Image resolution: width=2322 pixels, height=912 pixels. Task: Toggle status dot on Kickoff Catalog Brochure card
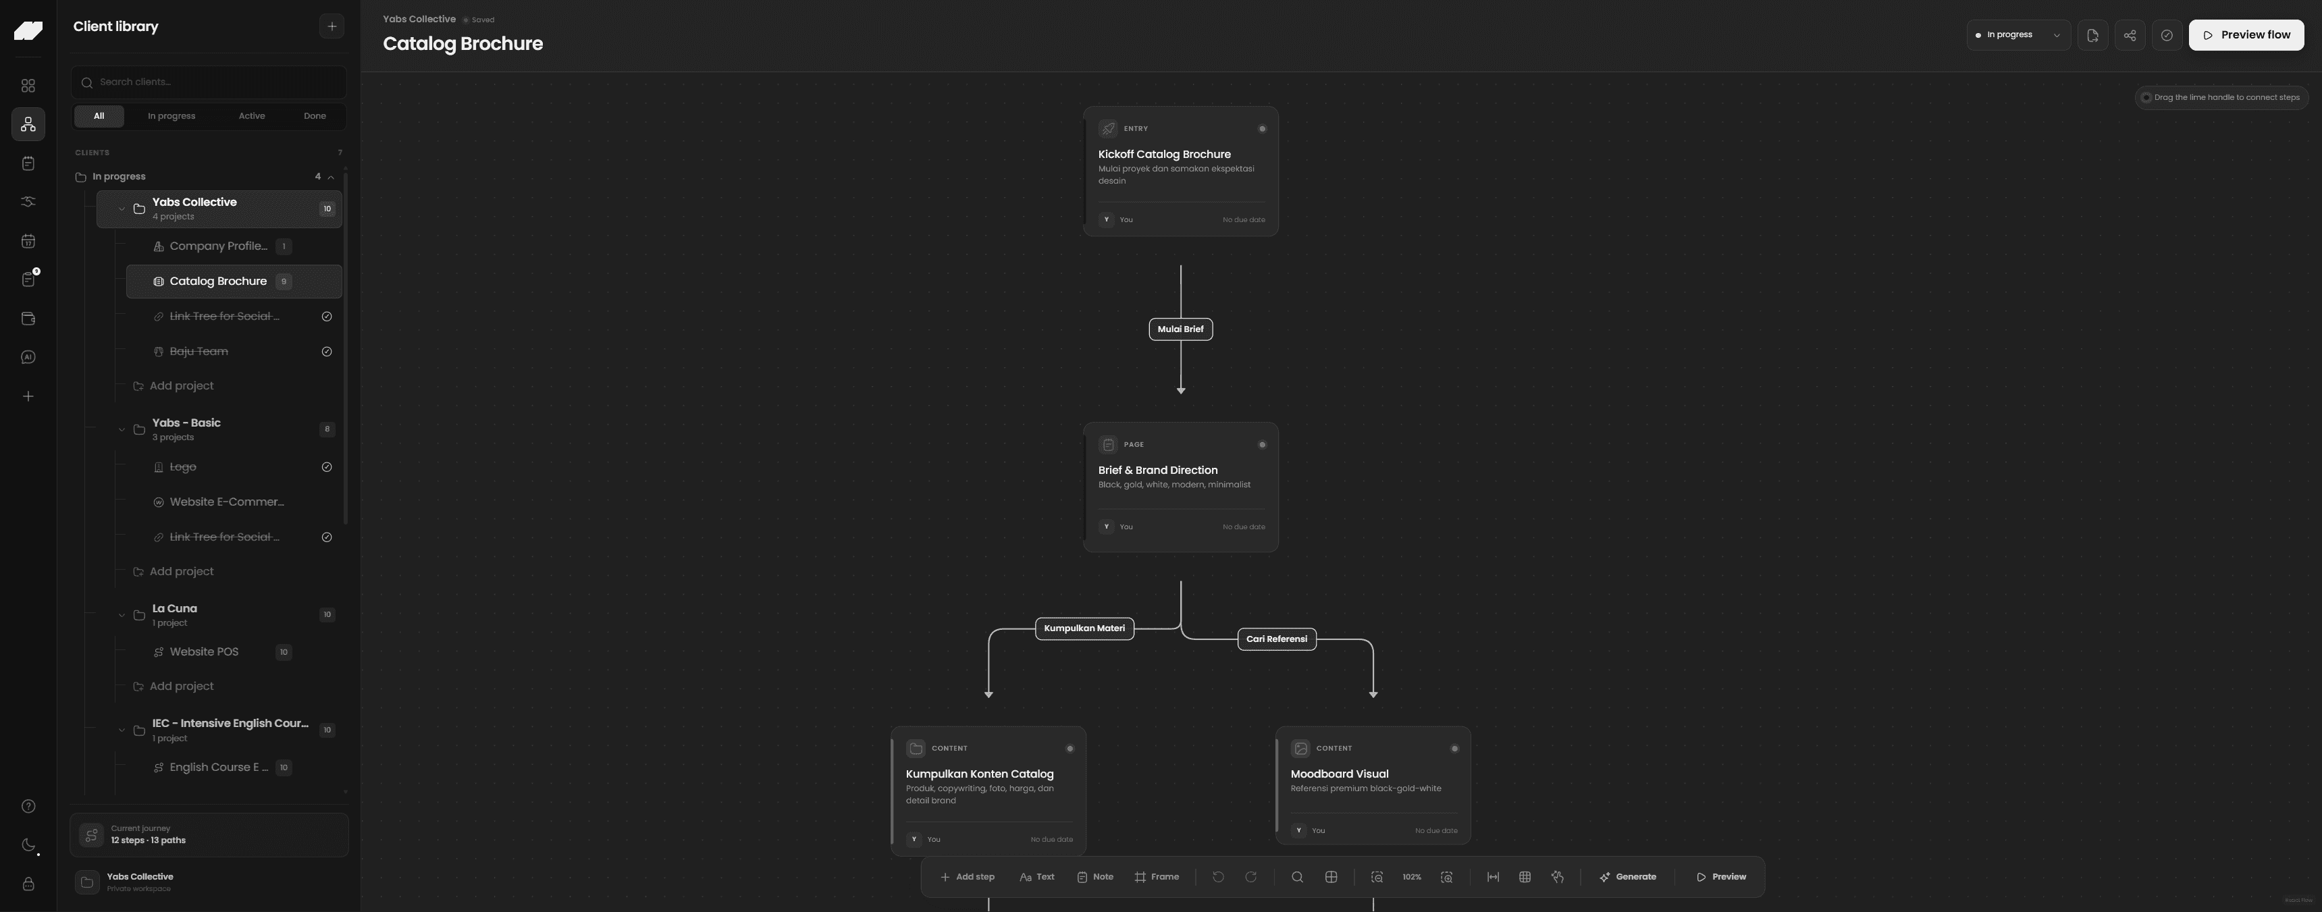(1262, 129)
